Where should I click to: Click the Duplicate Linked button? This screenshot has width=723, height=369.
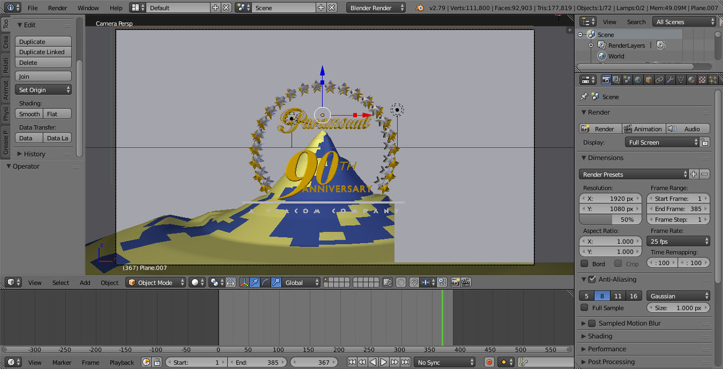(x=43, y=52)
